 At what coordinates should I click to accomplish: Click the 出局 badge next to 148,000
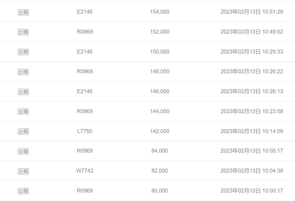pyautogui.click(x=23, y=72)
